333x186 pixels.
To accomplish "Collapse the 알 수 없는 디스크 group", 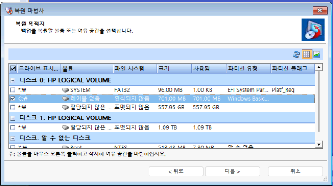I will 13,138.
